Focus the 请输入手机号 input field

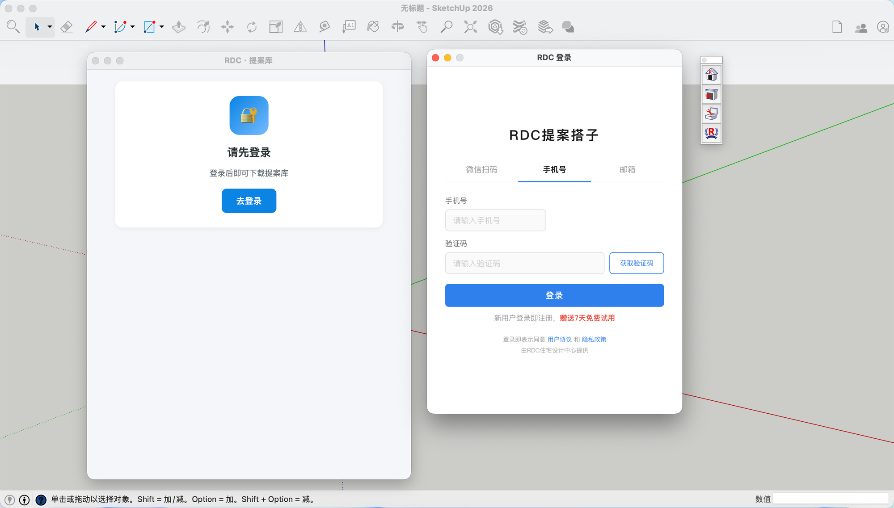click(x=495, y=220)
